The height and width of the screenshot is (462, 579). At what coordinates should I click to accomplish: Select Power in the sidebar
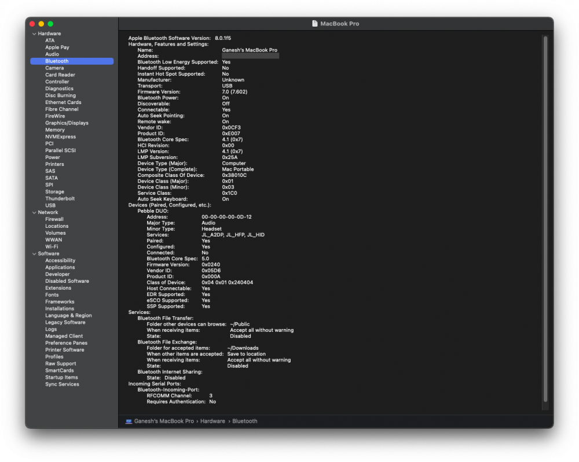click(53, 157)
